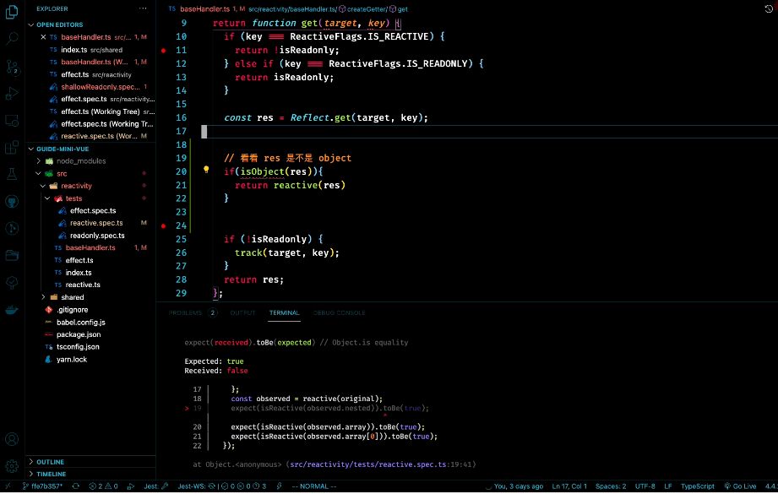Screen dimensions: 778x494
Task: Click the TypeScript language mode in status bar
Action: (698, 486)
